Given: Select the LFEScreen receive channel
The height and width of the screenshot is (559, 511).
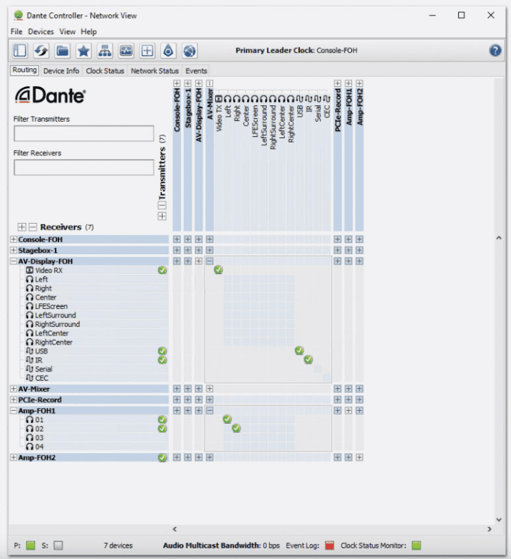Looking at the screenshot, I should (51, 306).
